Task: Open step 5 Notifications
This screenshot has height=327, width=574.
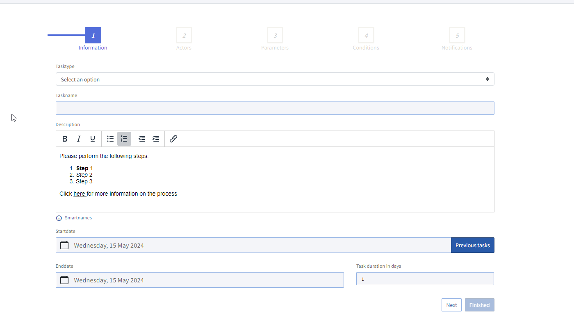Action: pyautogui.click(x=457, y=36)
